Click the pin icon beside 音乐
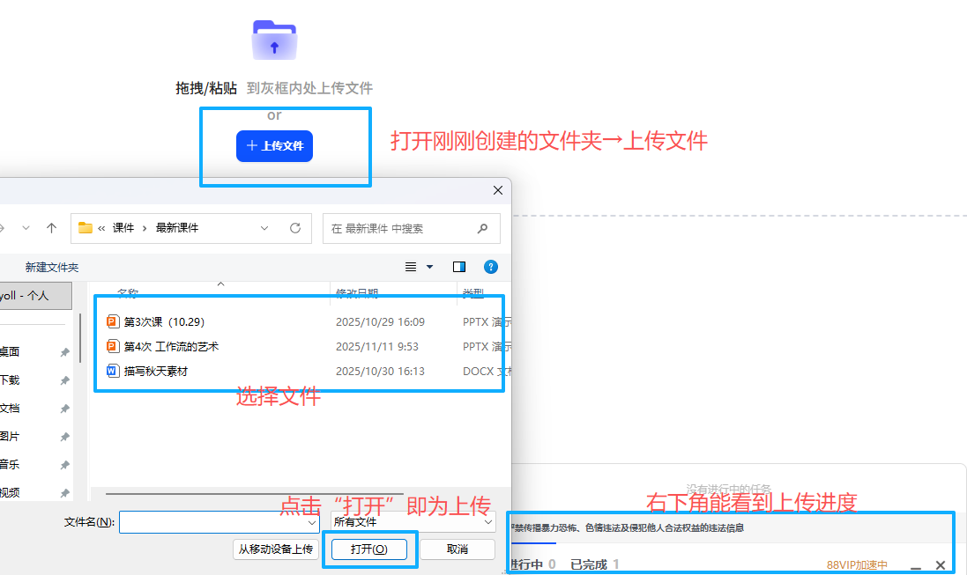The image size is (967, 575). tap(64, 465)
